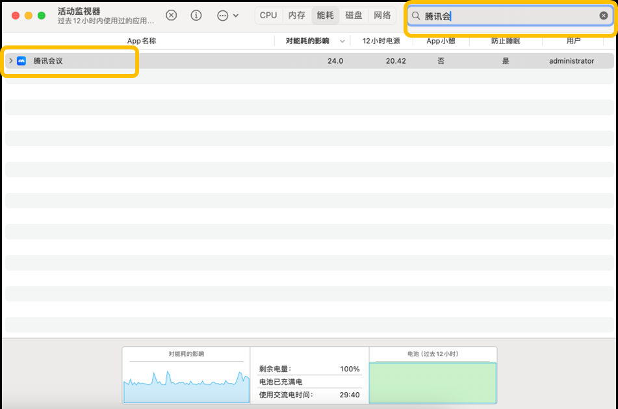
Task: Clear the search field with the x button
Action: click(604, 16)
